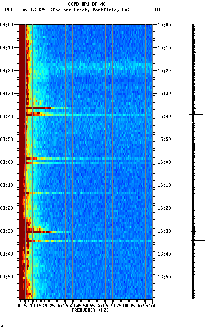Click the '16:50' UTC time label
The width and height of the screenshot is (210, 330).
[x=164, y=277]
